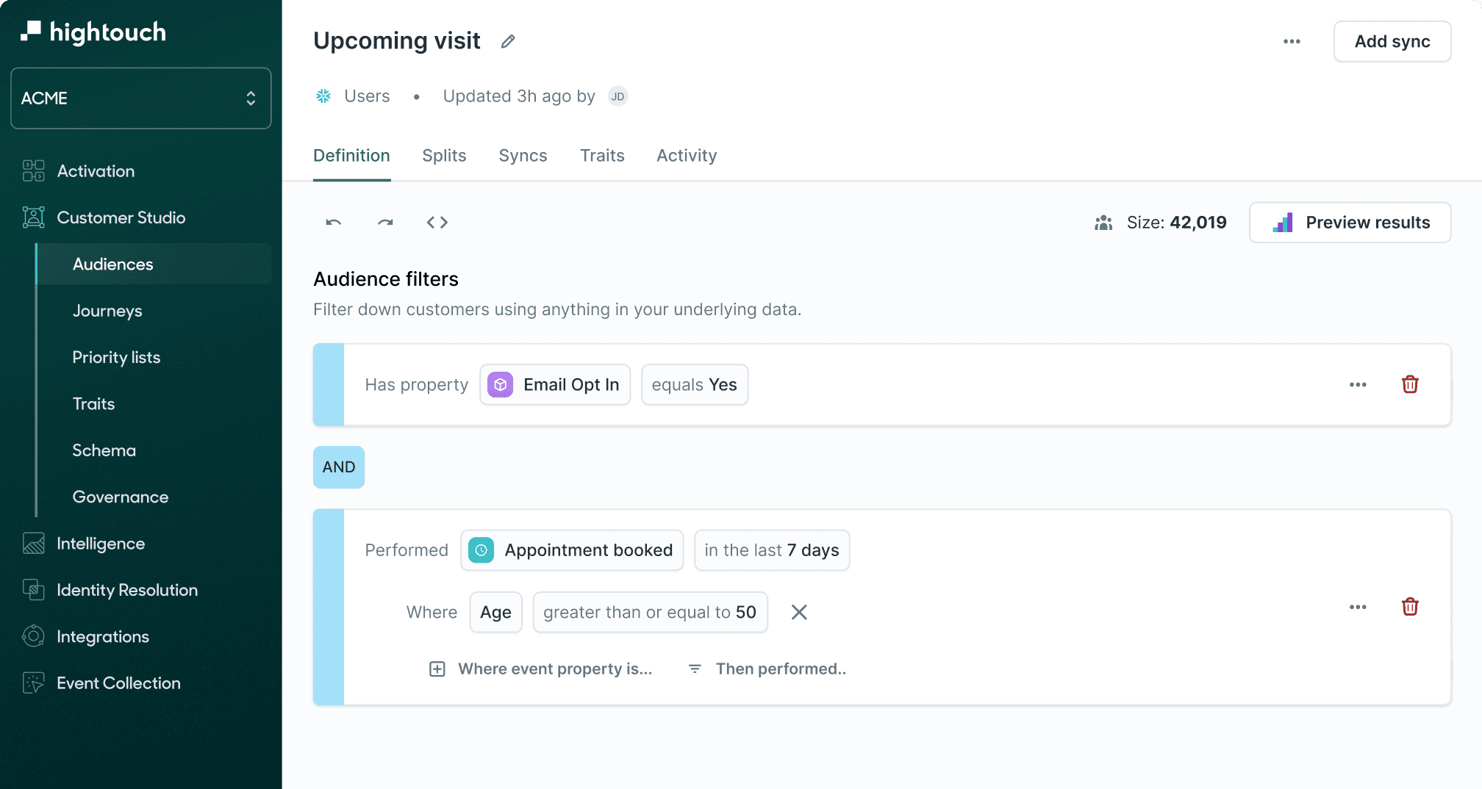Click the Add sync button
The width and height of the screenshot is (1482, 789).
pyautogui.click(x=1391, y=41)
